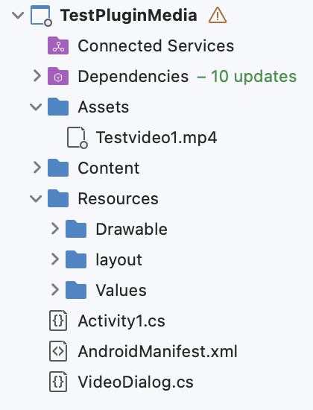Click the VideoDialog.cs code file icon
313x410 pixels.
[58, 382]
